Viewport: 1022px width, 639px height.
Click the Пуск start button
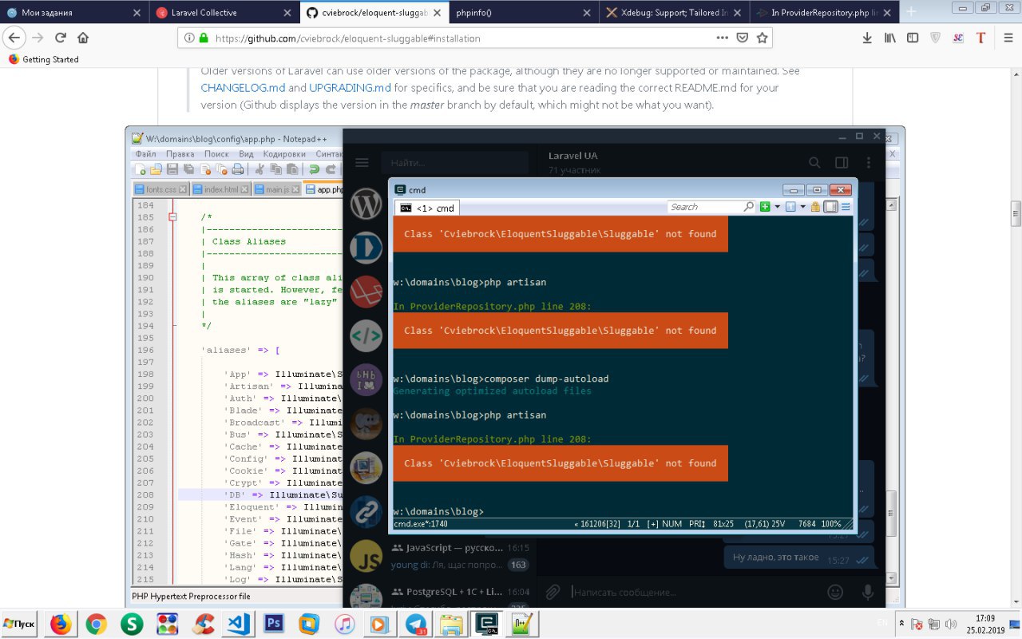[20, 624]
